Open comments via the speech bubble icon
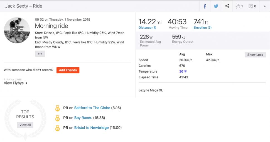Image resolution: width=270 pixels, height=142 pixels. click(x=251, y=6)
